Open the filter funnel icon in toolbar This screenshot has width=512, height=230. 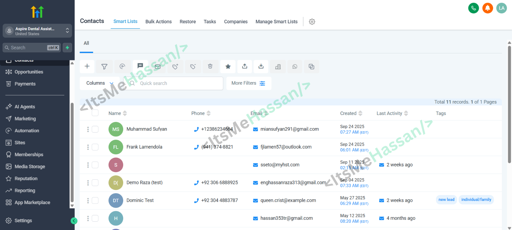coord(104,66)
